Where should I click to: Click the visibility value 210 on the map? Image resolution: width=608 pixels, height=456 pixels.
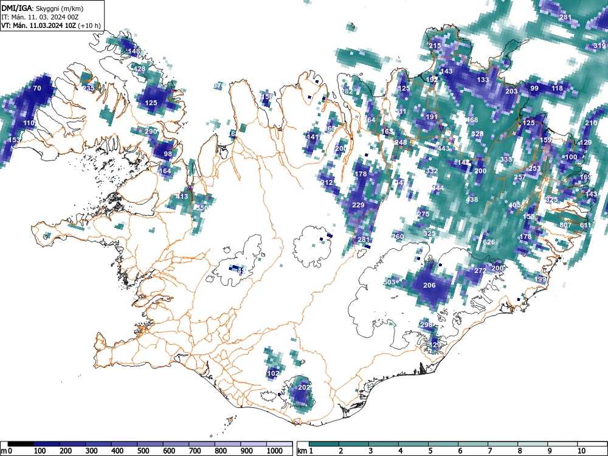coord(591,123)
